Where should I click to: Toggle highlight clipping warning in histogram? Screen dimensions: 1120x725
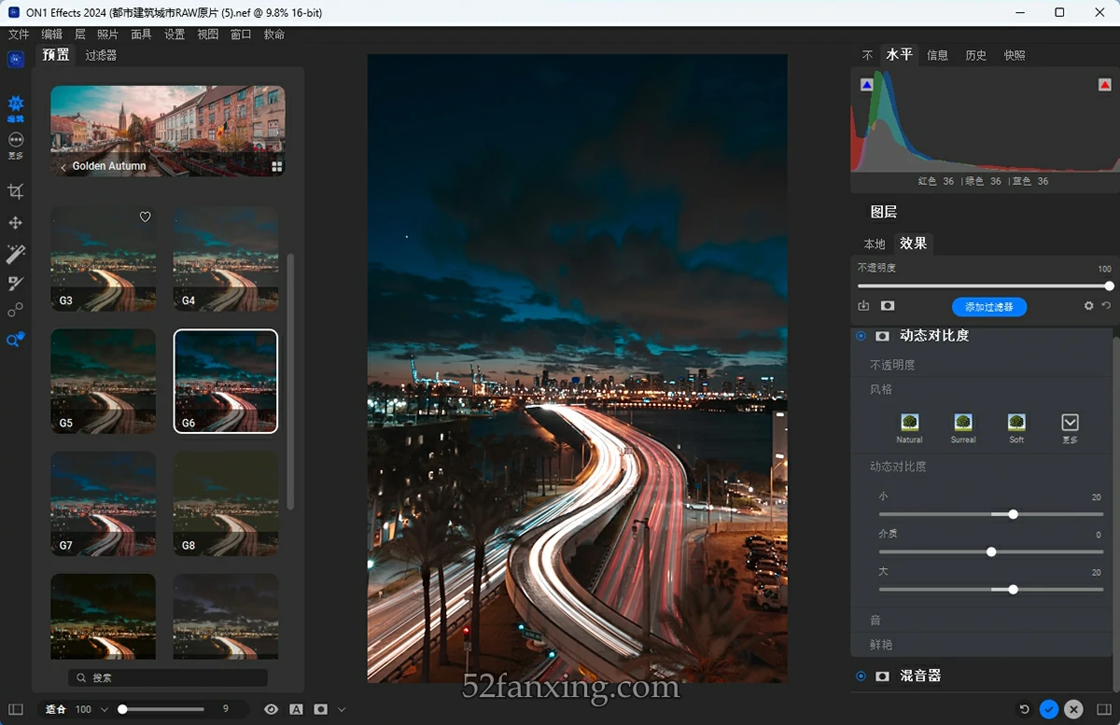point(1105,85)
